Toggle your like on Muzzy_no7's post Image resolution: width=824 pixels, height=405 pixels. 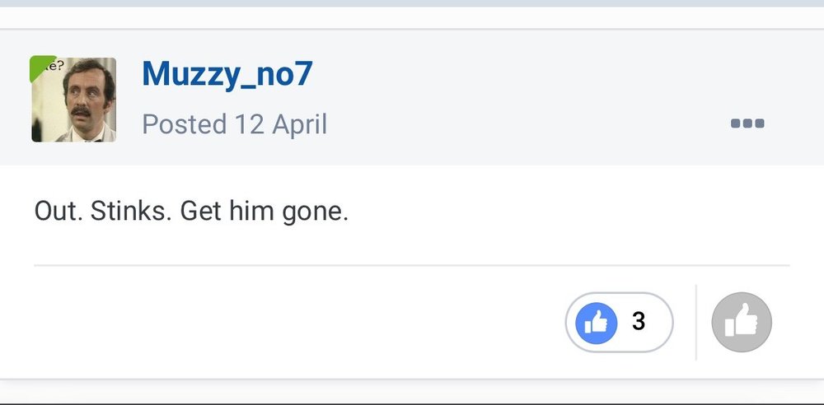pos(742,322)
